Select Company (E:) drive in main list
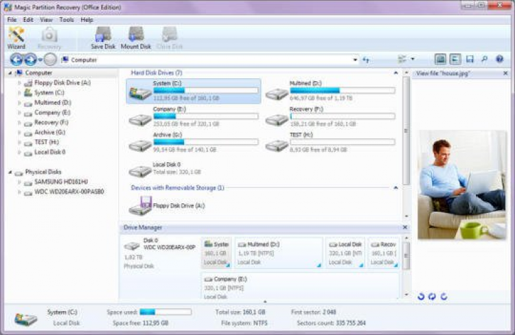This screenshot has height=335, width=515. pos(194,117)
